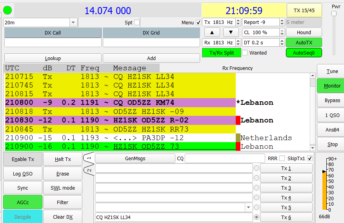The width and height of the screenshot is (344, 223).
Task: Toggle the AutoTX button
Action: 304,42
